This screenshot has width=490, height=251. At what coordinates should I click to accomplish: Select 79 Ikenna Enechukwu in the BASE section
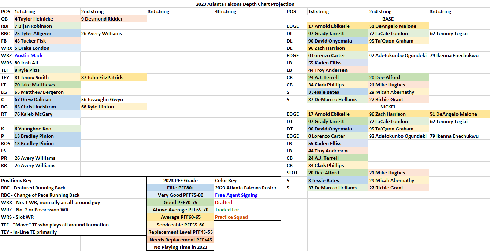[459, 55]
